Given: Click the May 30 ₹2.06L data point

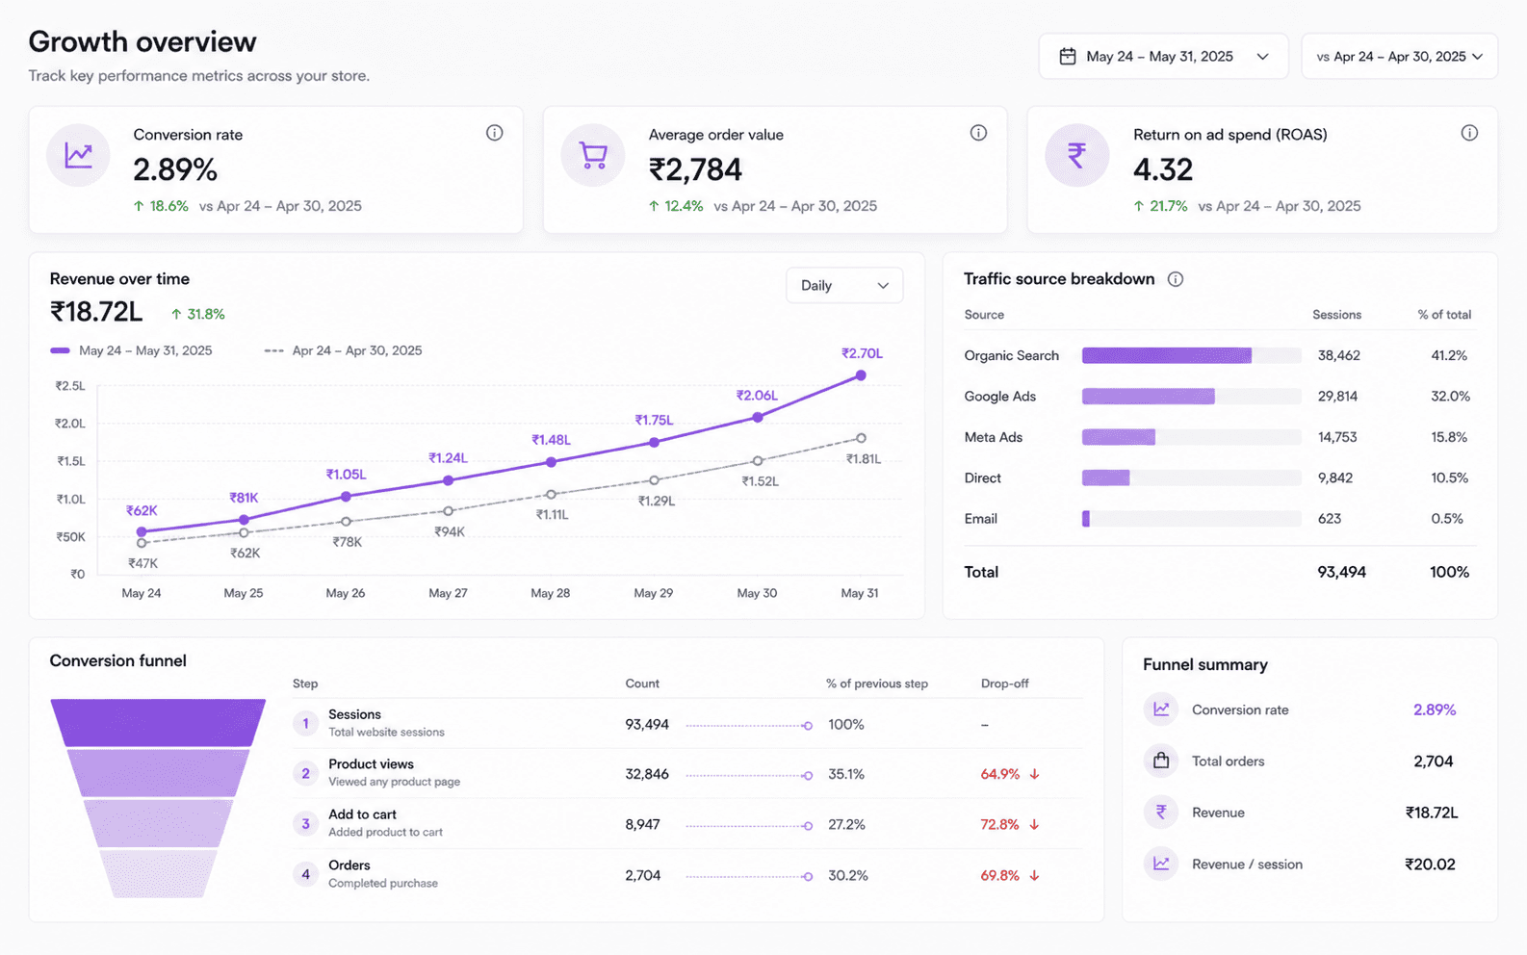Looking at the screenshot, I should (x=758, y=417).
